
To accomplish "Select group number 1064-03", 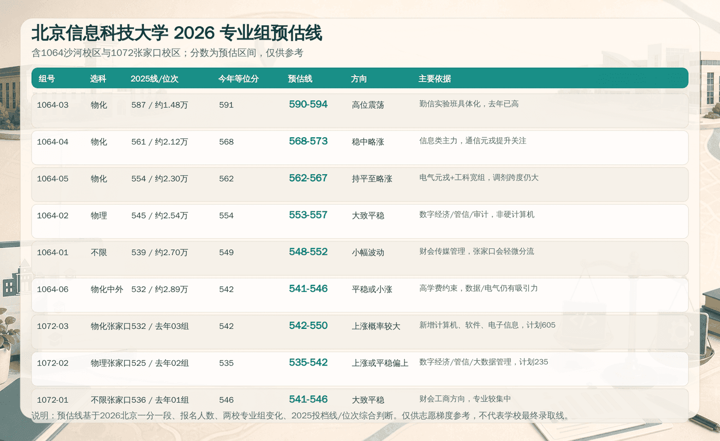I will point(52,105).
